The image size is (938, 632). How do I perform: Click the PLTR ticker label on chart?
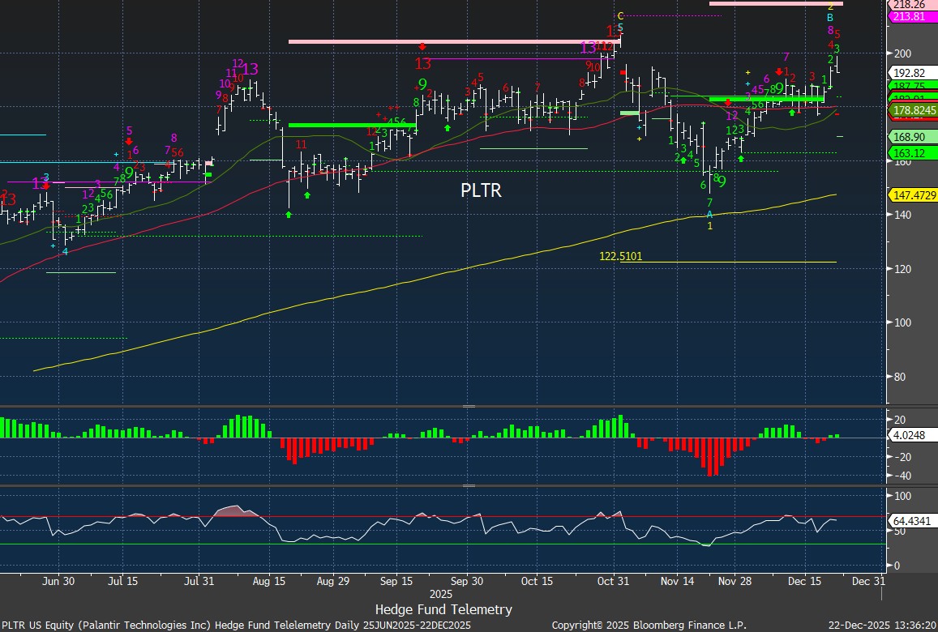tap(481, 190)
